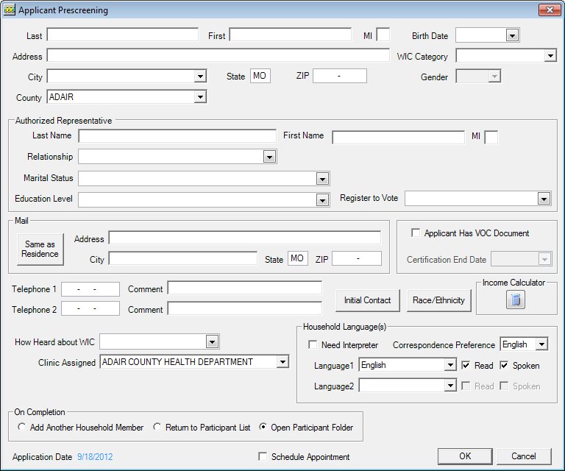Cancel the prescreening dialog
This screenshot has width=565, height=471.
tap(524, 456)
